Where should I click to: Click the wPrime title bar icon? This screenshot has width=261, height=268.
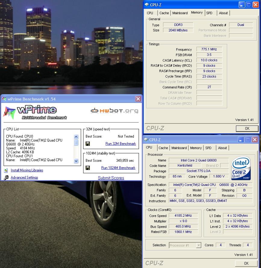click(x=4, y=99)
